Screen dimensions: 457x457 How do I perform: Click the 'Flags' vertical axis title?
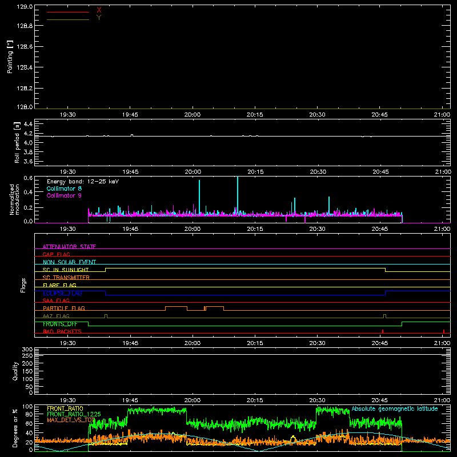[23, 285]
